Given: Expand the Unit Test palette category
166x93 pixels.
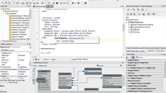Looking at the screenshot, I should pos(127,73).
